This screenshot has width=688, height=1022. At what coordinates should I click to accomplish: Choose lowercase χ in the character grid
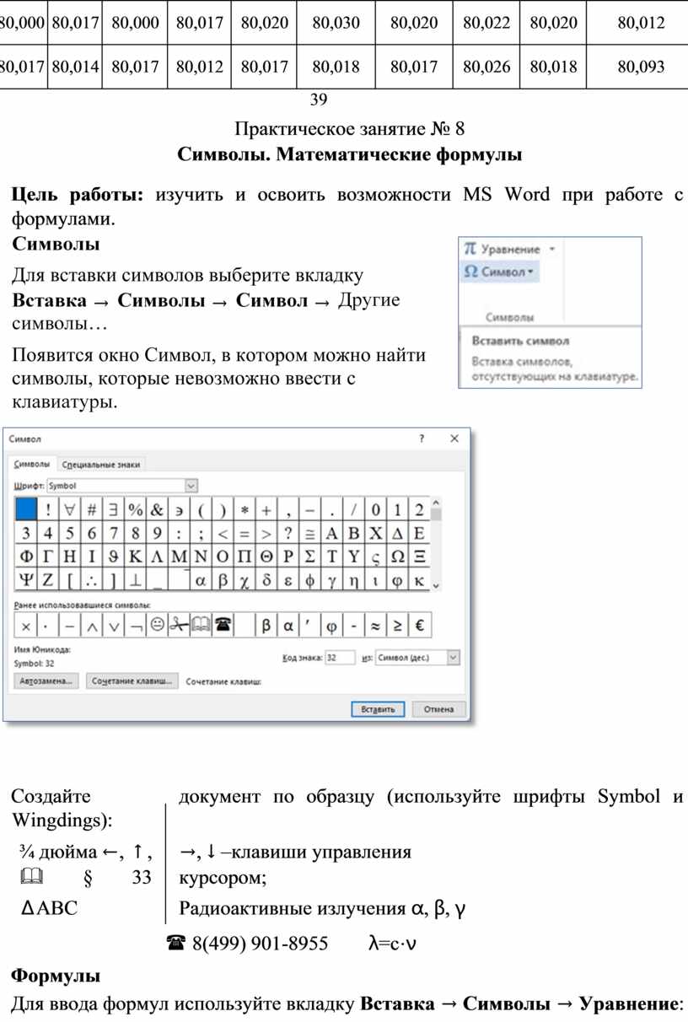pyautogui.click(x=245, y=580)
